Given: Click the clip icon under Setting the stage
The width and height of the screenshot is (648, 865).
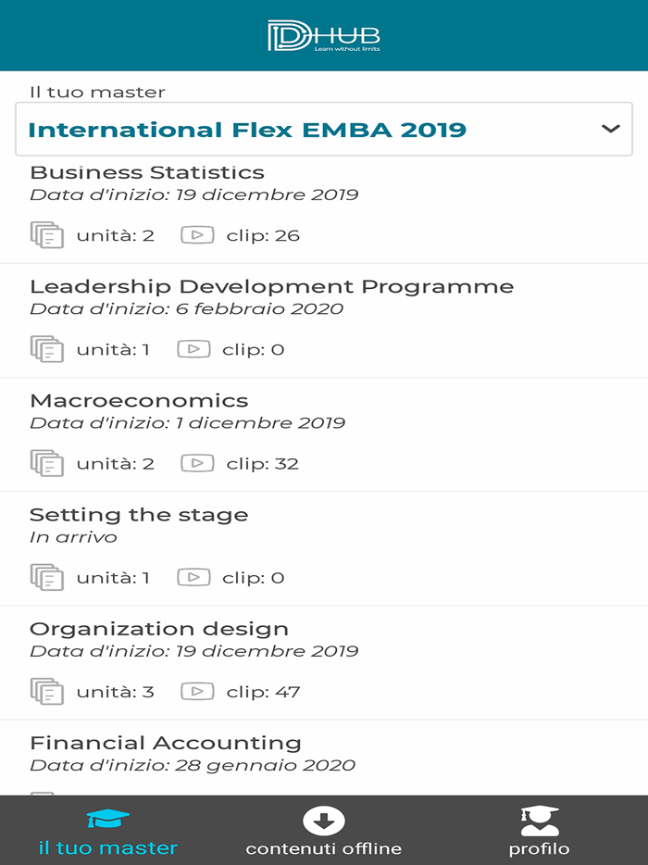Looking at the screenshot, I should (x=193, y=578).
